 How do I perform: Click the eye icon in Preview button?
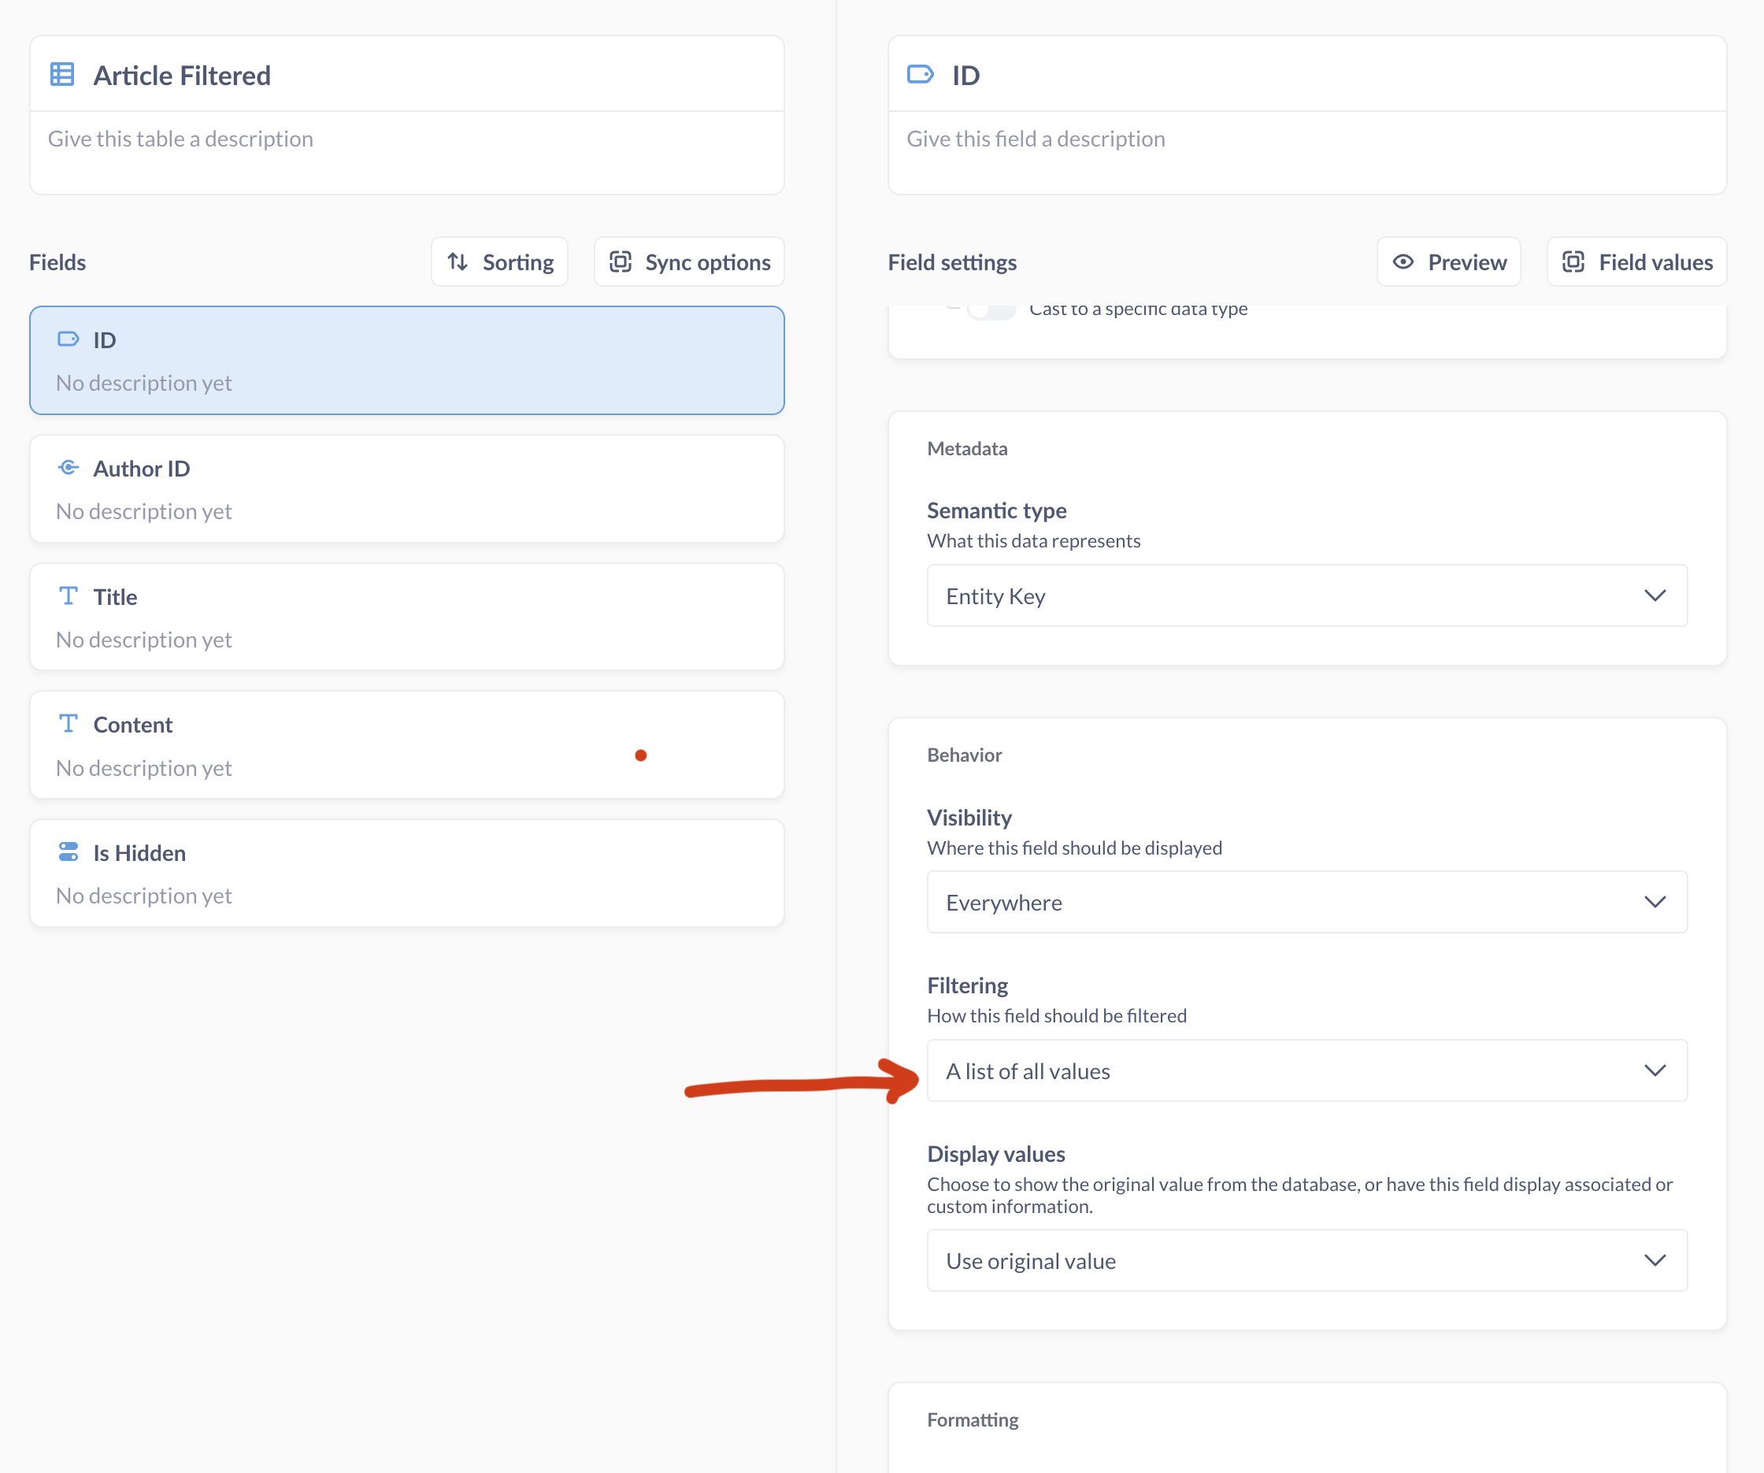(x=1403, y=262)
